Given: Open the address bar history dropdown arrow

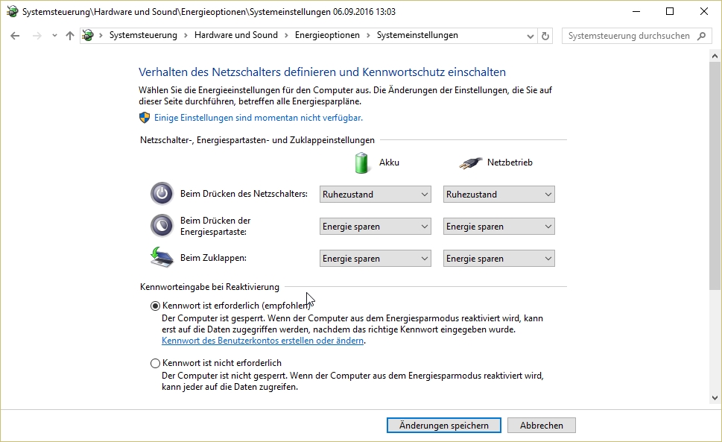Looking at the screenshot, I should 528,36.
